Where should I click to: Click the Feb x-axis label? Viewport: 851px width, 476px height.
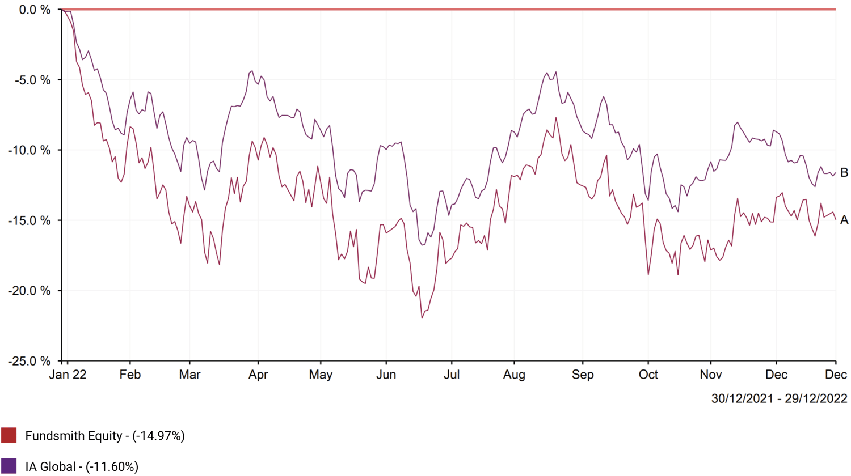point(130,375)
